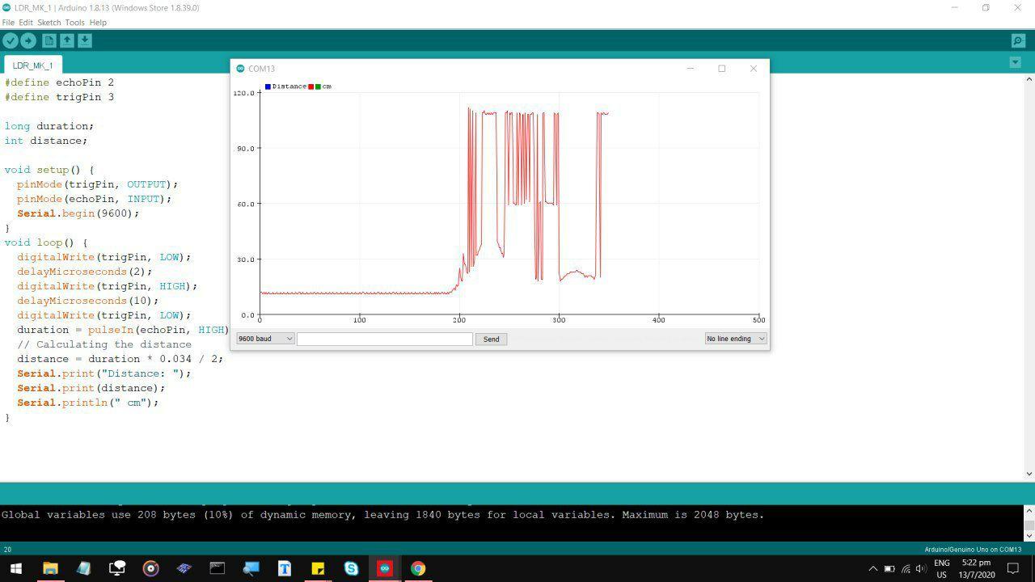Open the blue T app taskbar icon
The image size is (1035, 582).
coord(285,568)
